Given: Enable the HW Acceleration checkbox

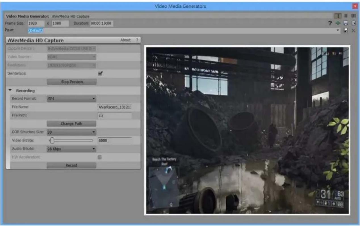Looking at the screenshot, I should click(x=100, y=157).
